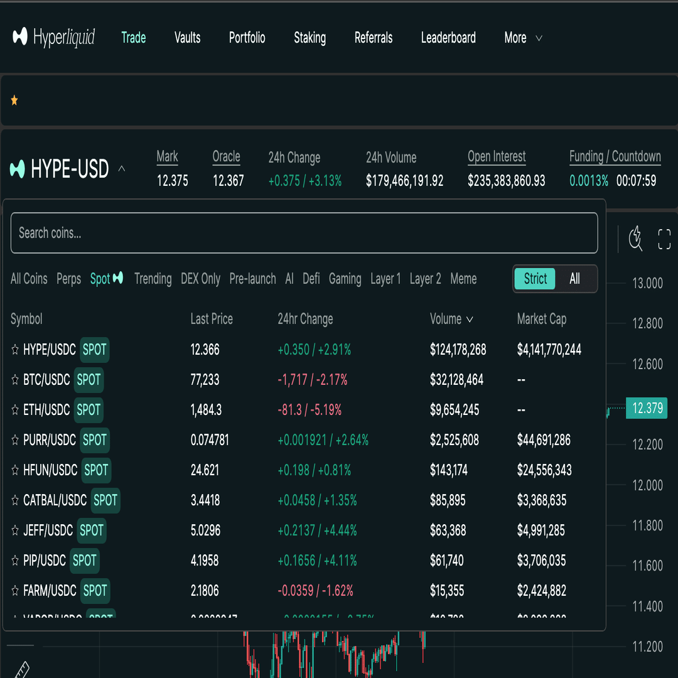Favorite BTC/USDC with its star
This screenshot has height=678, width=678.
click(x=14, y=380)
